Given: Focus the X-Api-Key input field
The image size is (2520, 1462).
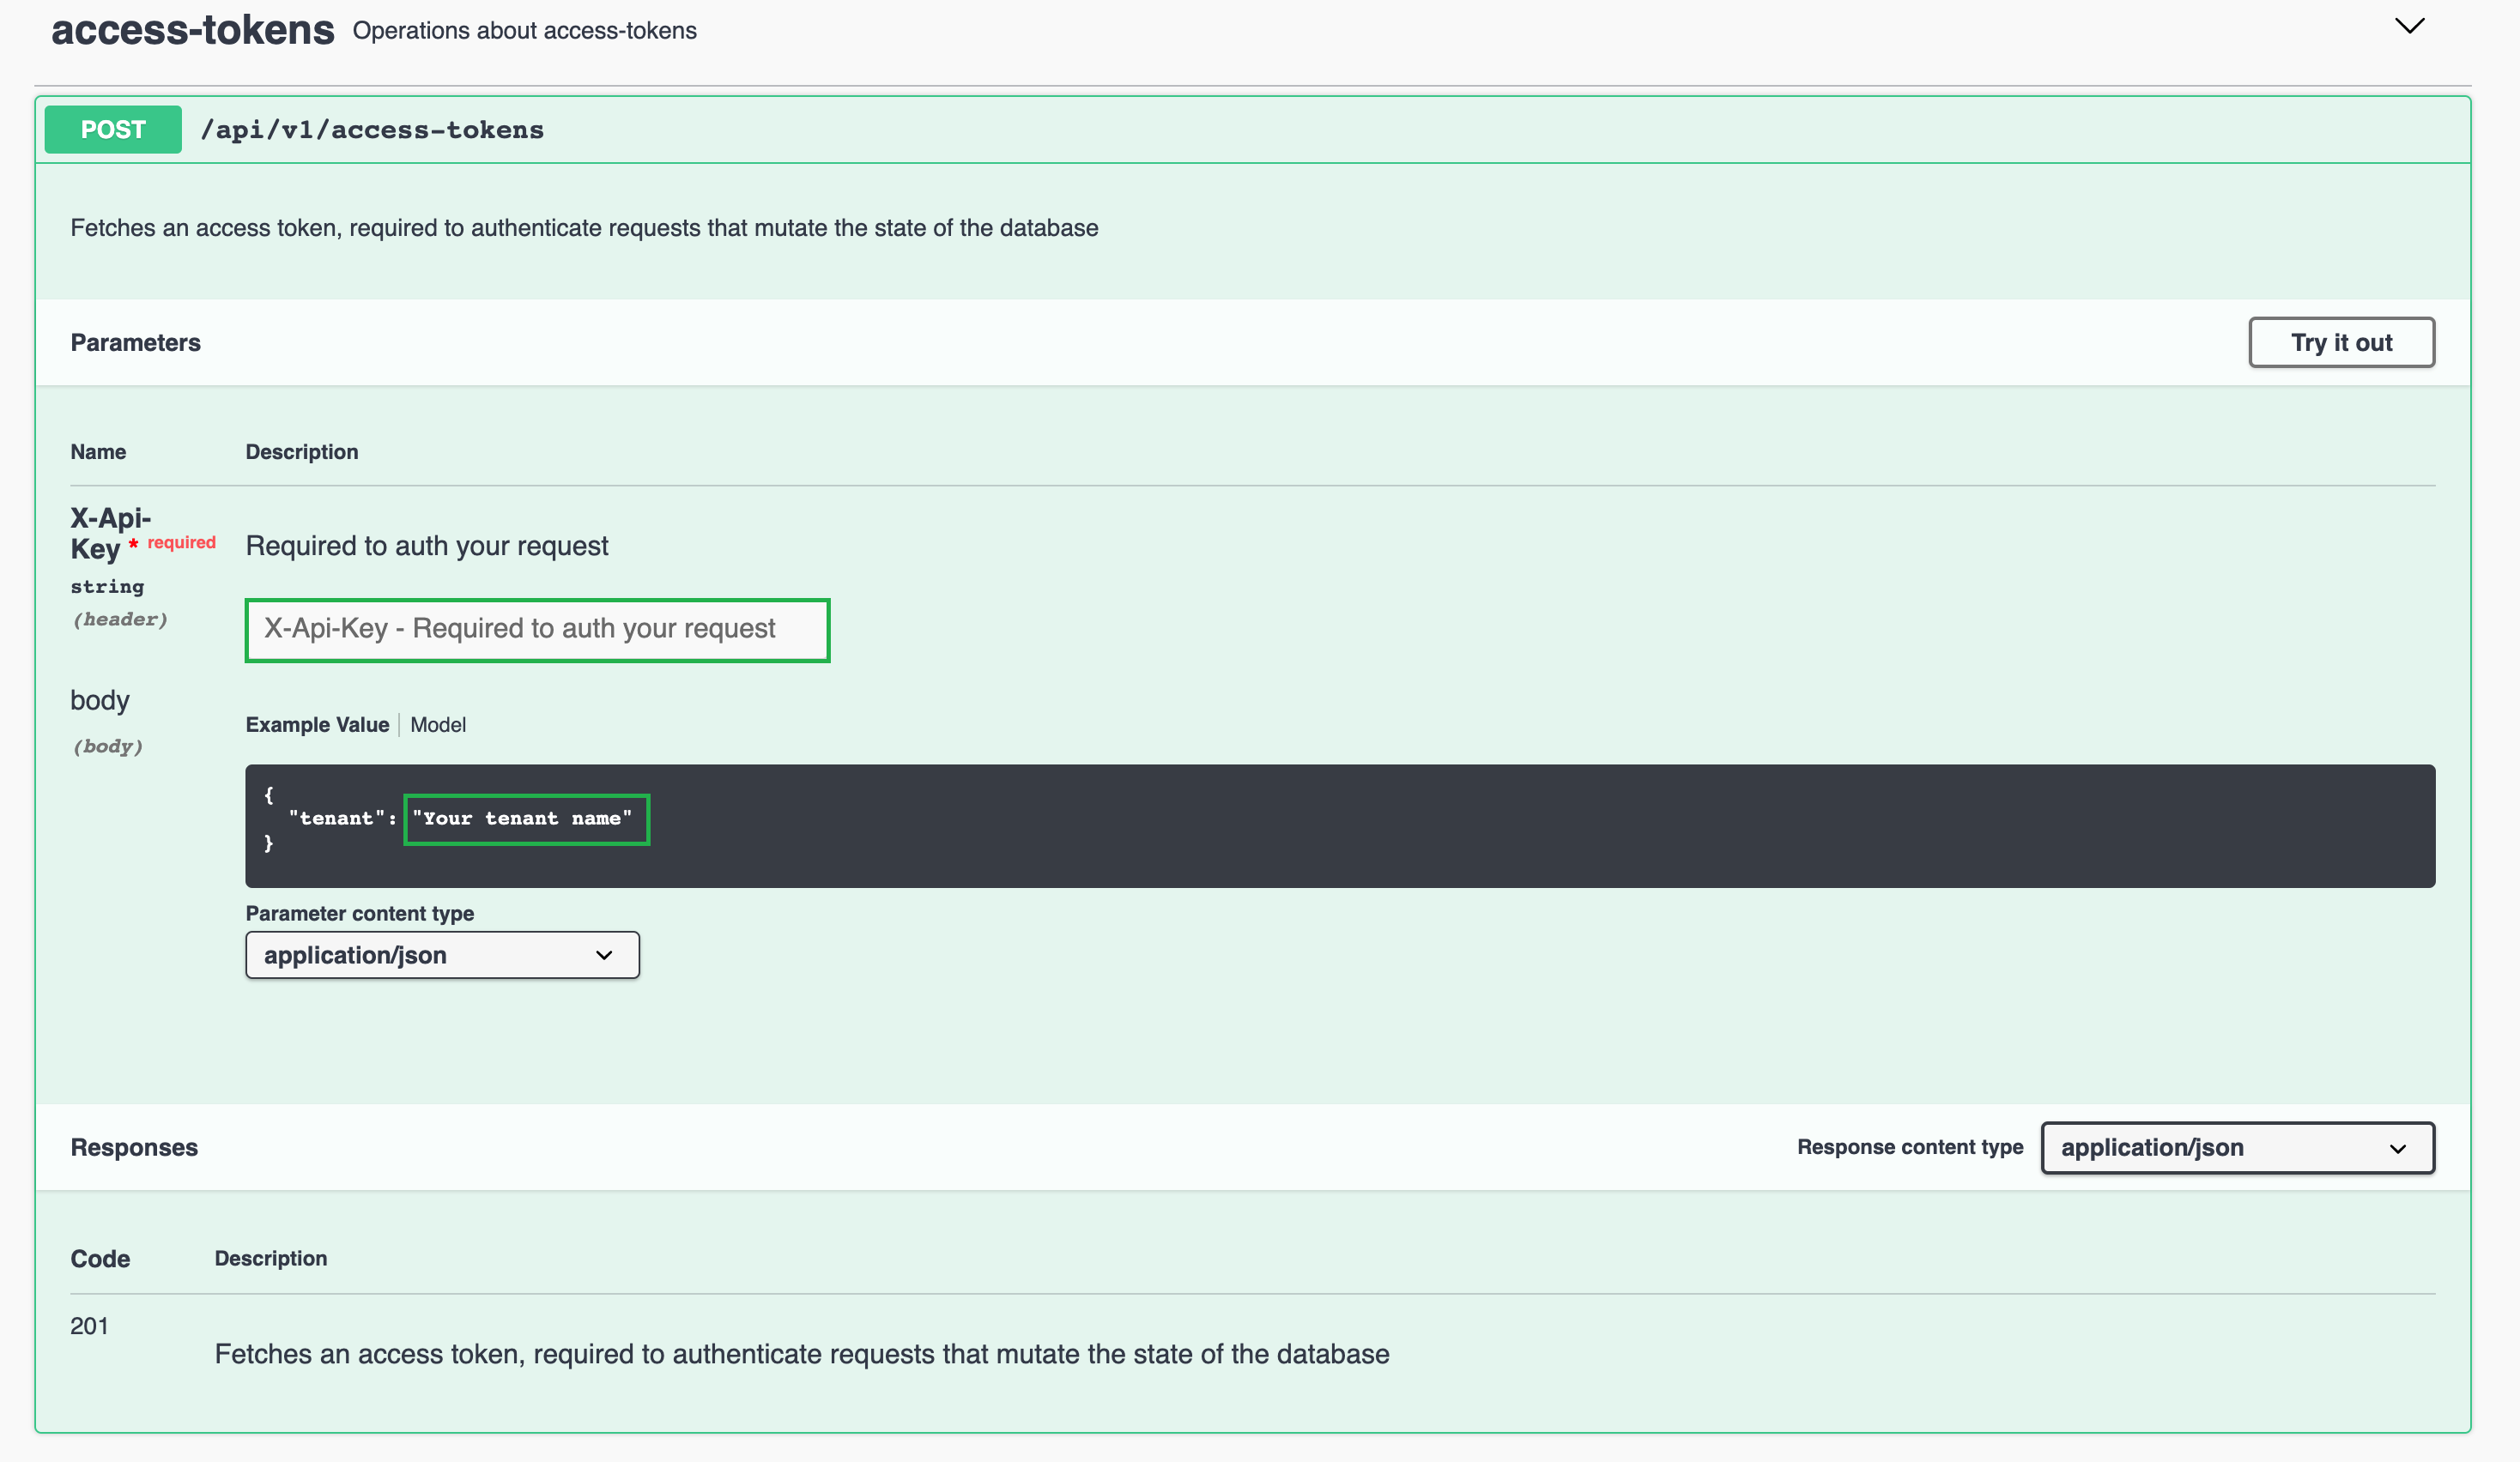Looking at the screenshot, I should point(537,630).
